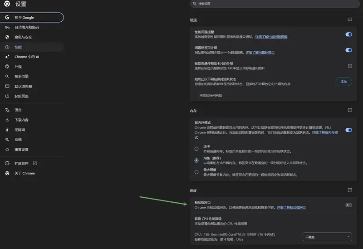Click the CPU: 13th Gen Intel Core text
Viewport: 363px width, 249px height.
235,234
